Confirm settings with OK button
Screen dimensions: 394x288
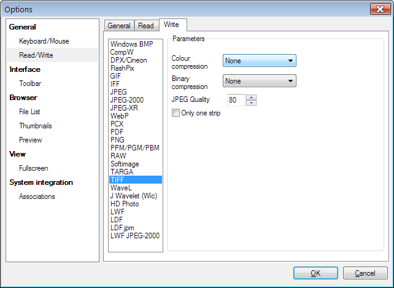tap(315, 273)
